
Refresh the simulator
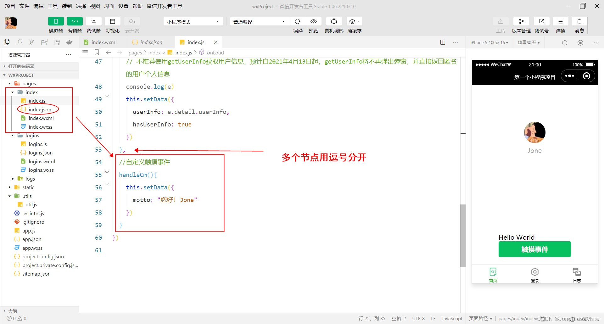565,42
